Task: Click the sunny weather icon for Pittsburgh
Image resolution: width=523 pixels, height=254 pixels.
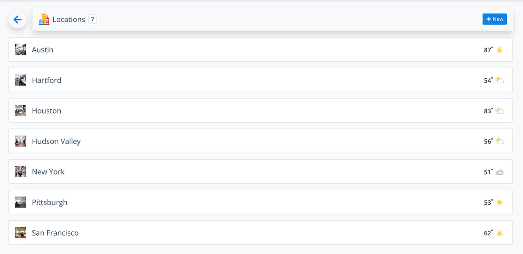Action: pos(500,203)
